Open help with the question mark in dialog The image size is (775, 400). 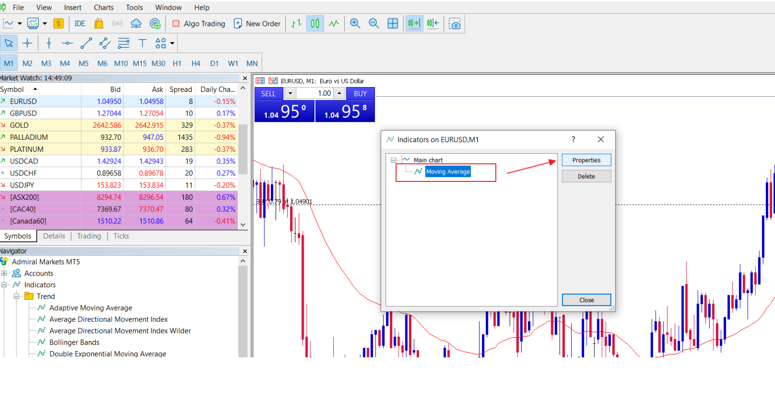click(x=573, y=139)
